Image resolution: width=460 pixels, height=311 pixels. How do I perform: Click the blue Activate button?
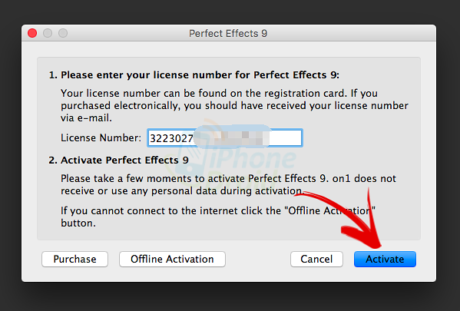click(385, 259)
